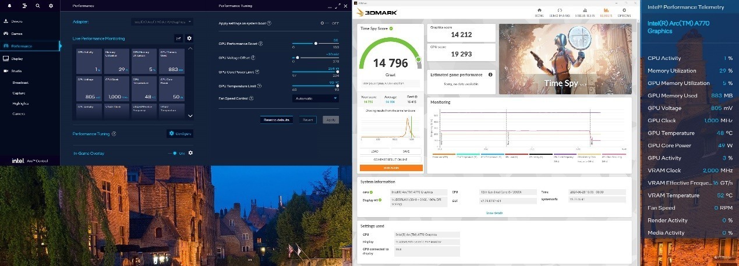Open Arc Control settings gear at top
The height and width of the screenshot is (266, 739).
point(51,5)
